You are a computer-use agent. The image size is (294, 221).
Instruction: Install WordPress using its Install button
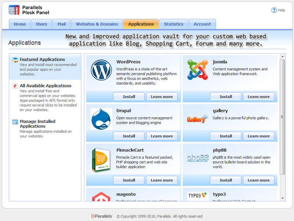[129, 96]
